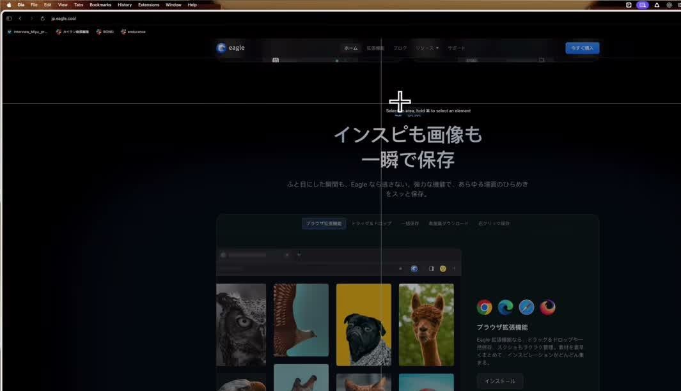
Task: Click the Chrome browser icon
Action: 484,307
